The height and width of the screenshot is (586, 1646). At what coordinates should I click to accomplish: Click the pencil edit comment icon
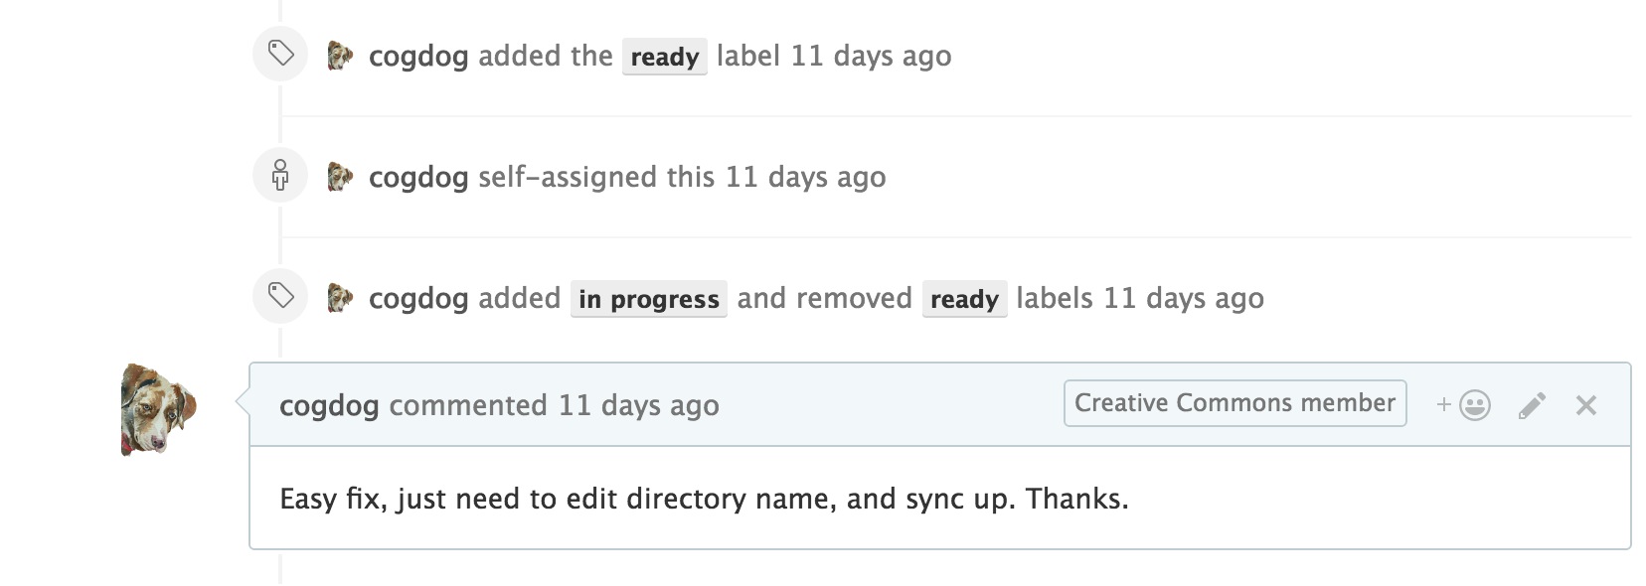pos(1532,405)
